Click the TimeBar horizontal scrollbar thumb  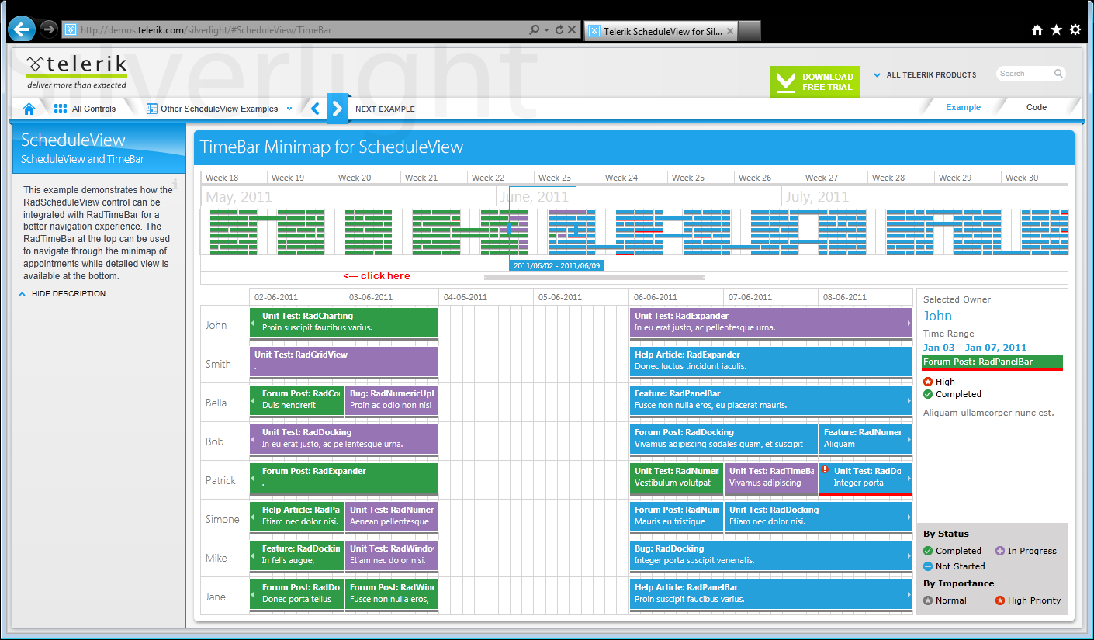tap(594, 277)
